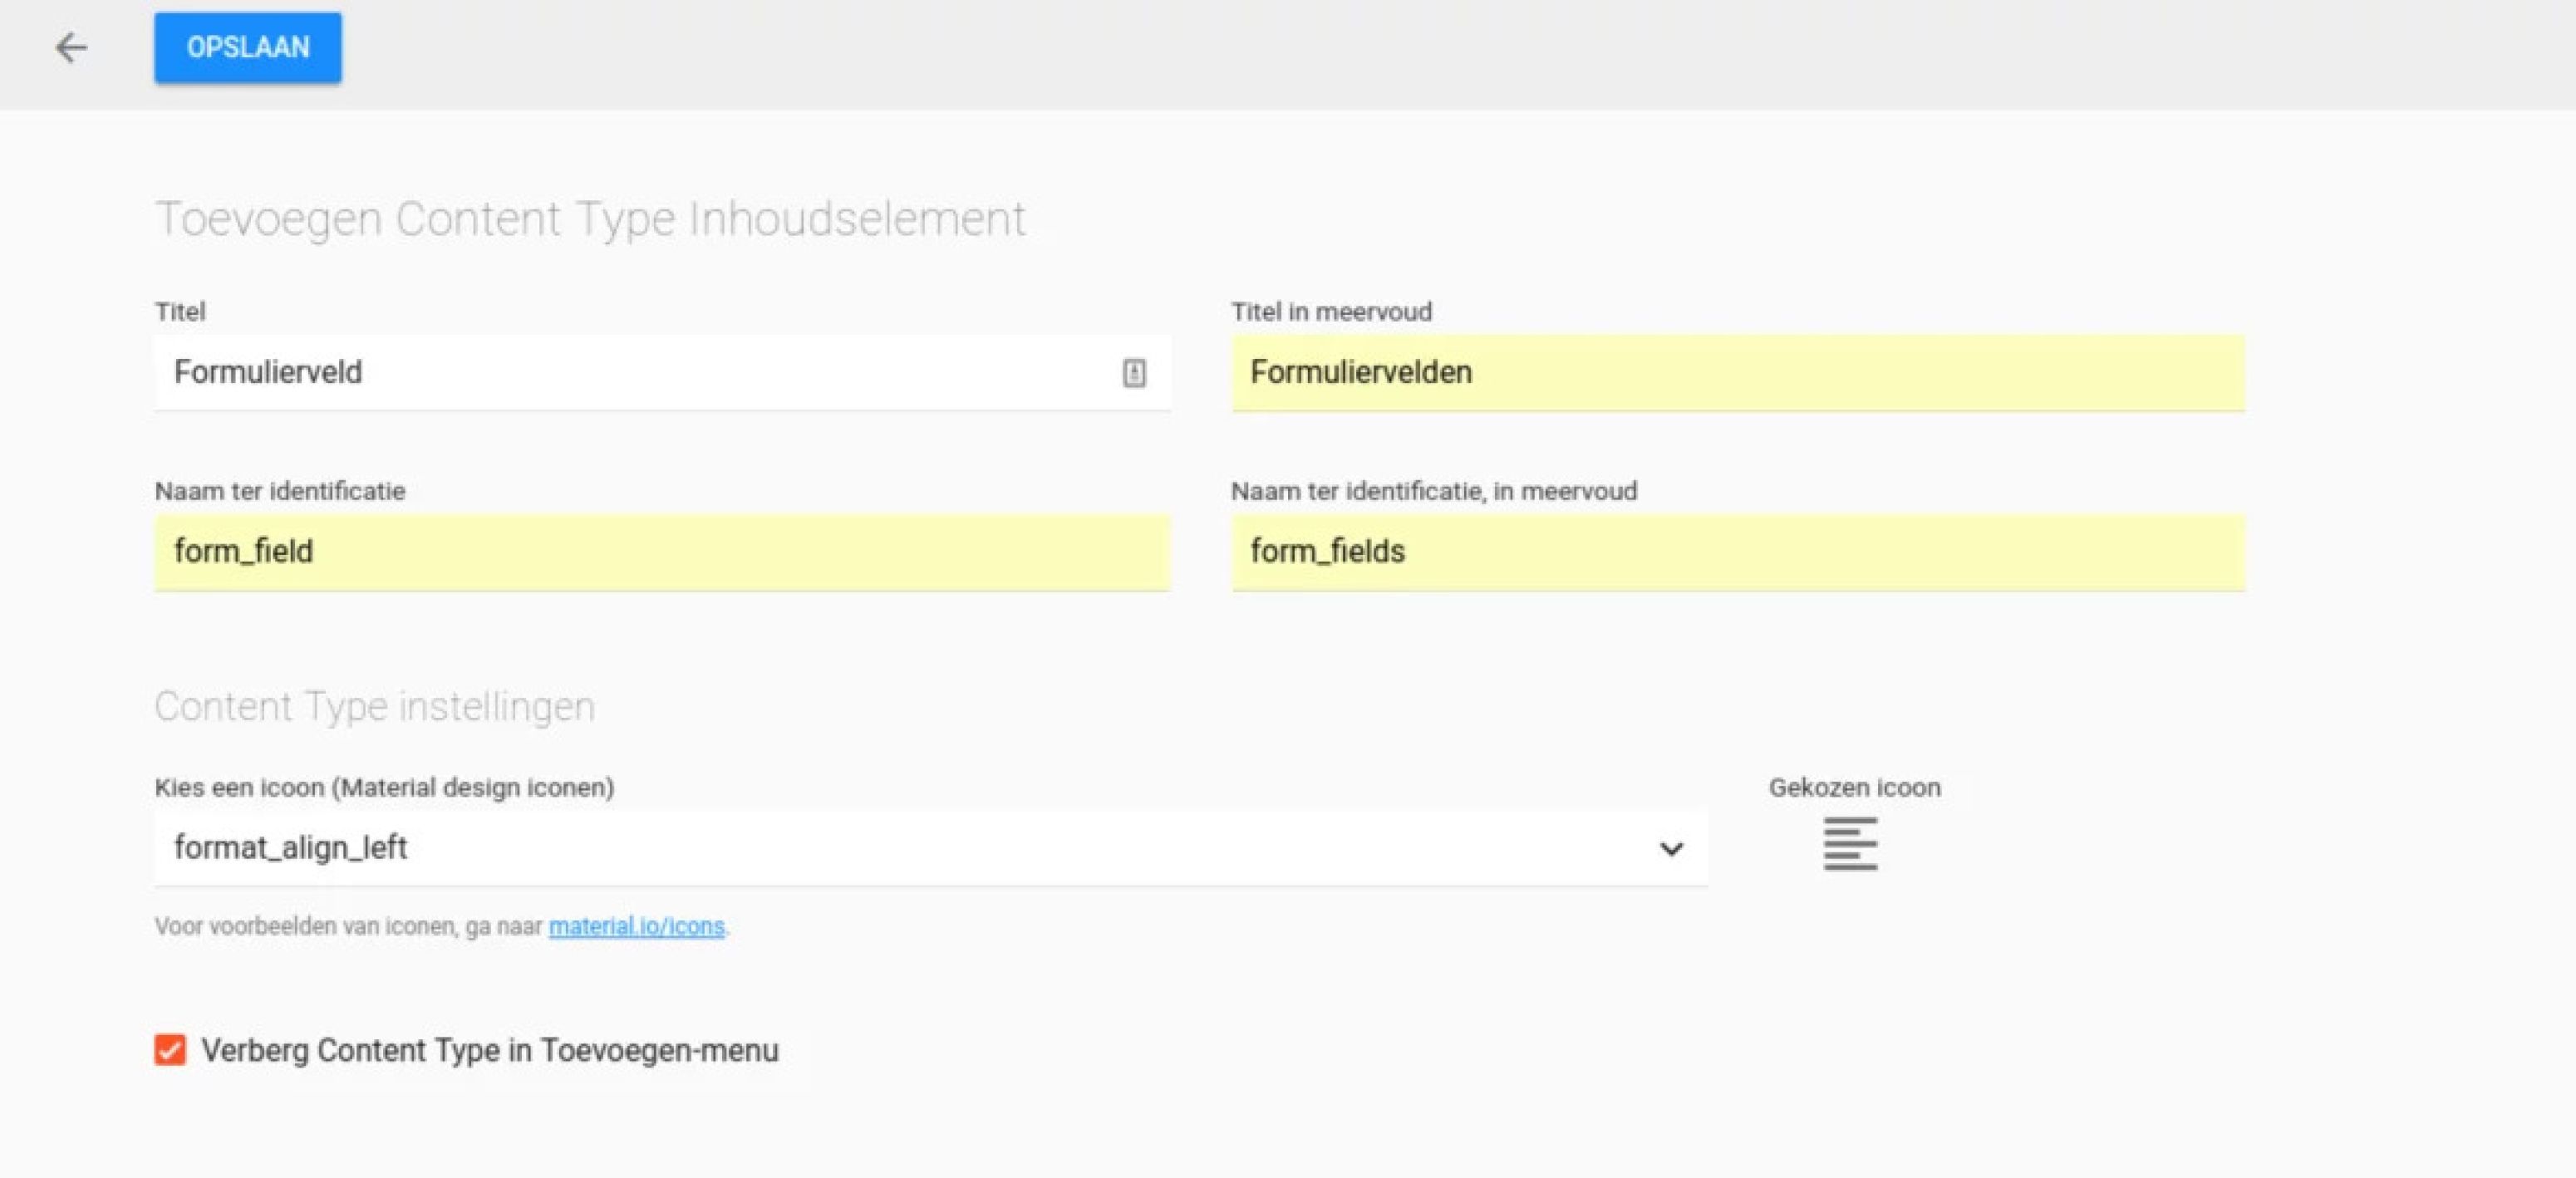Click the chosen align-left icon preview
The image size is (2576, 1178).
(1850, 844)
